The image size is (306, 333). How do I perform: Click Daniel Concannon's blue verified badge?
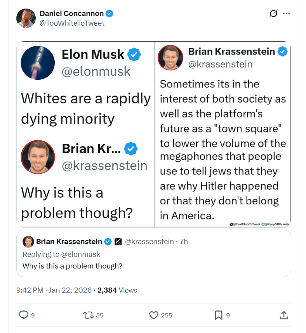[110, 13]
